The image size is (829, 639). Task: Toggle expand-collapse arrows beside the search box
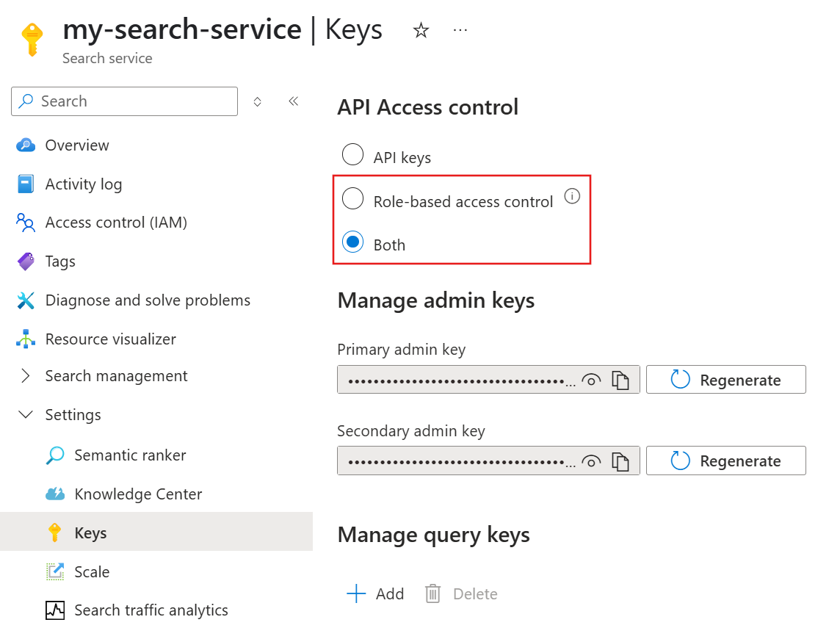click(x=258, y=101)
